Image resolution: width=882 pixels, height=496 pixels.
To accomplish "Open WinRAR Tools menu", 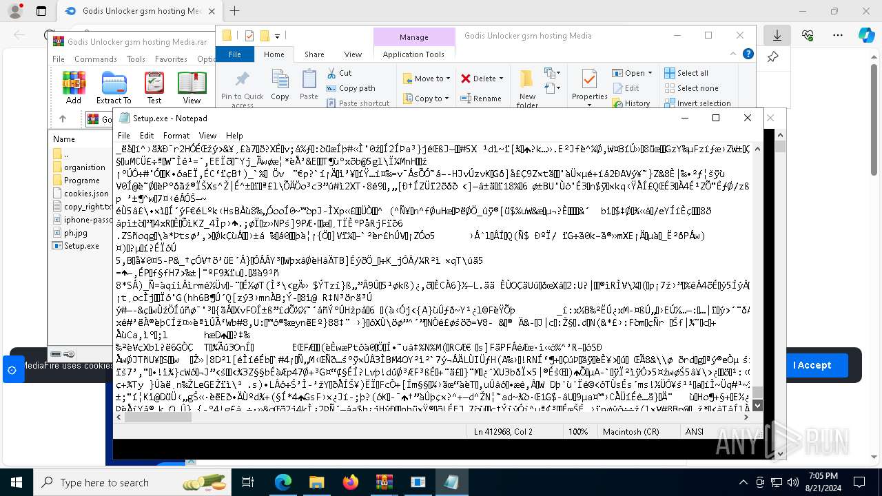I will point(136,59).
